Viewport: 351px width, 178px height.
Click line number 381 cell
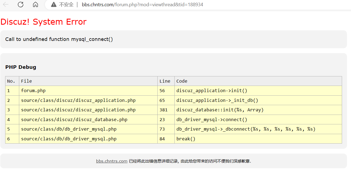163,110
